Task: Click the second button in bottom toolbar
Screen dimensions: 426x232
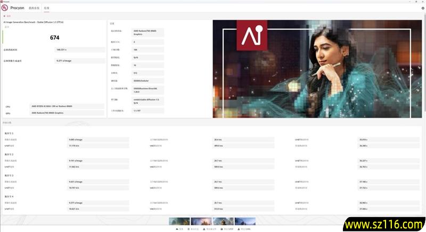Action: pos(194,229)
